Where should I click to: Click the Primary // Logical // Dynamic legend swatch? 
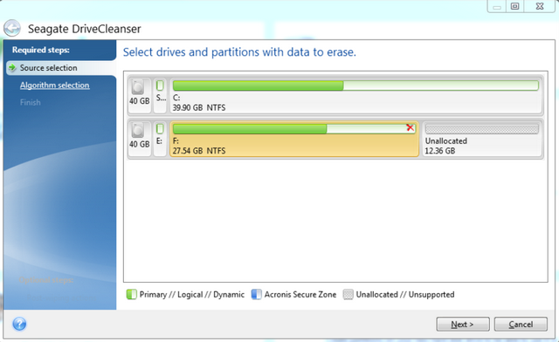tap(132, 295)
